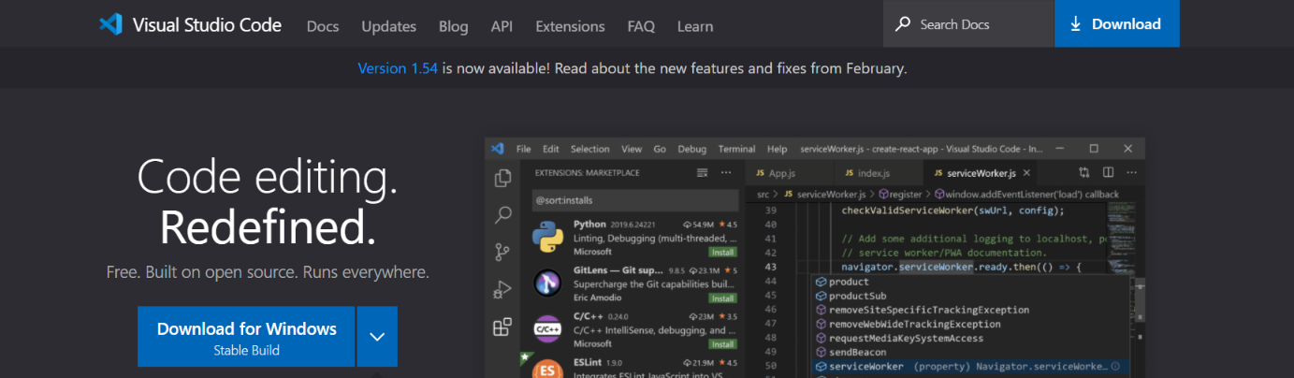Viewport: 1294px width, 378px height.
Task: Open the Search view in the activity bar
Action: point(502,215)
